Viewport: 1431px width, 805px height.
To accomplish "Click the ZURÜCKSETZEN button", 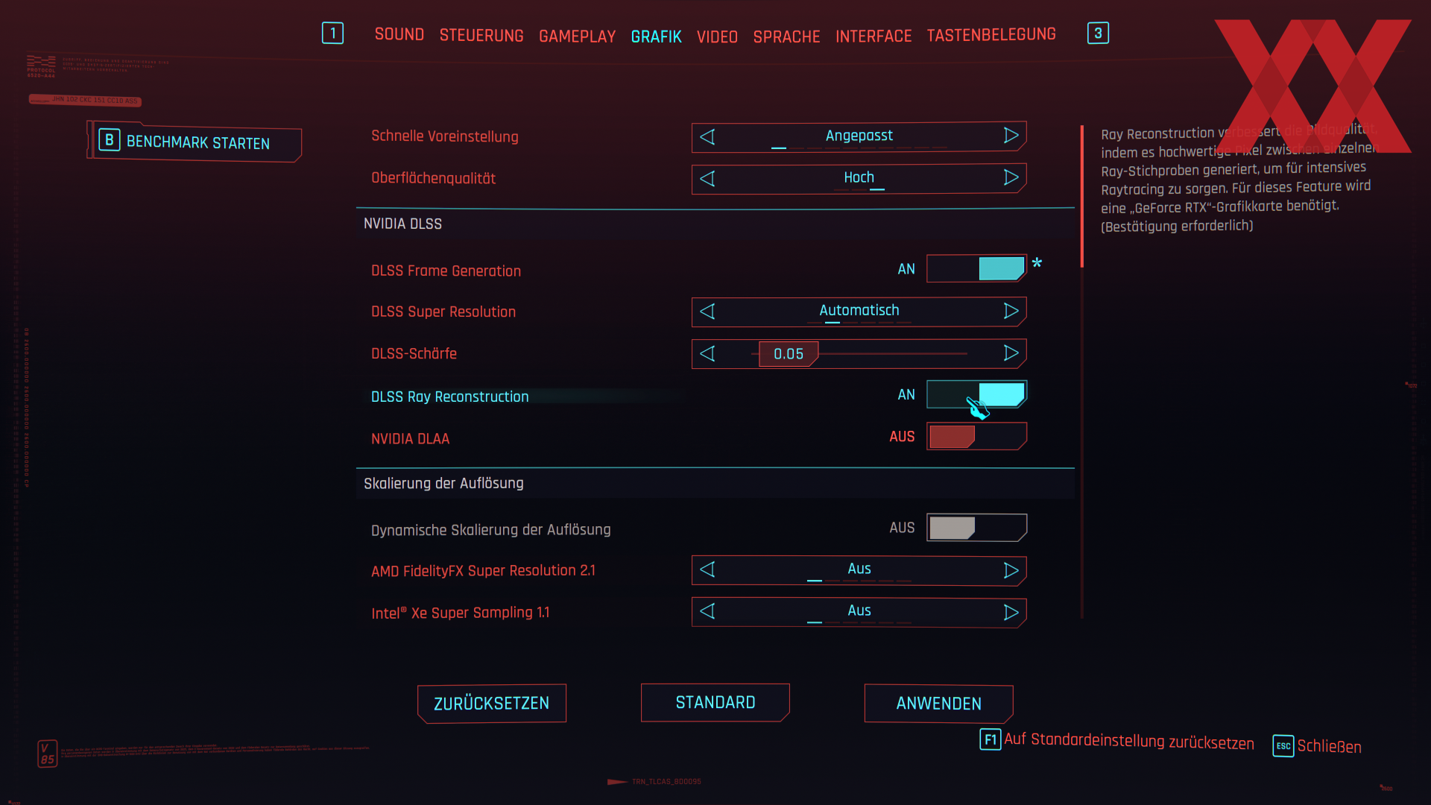I will [x=492, y=703].
